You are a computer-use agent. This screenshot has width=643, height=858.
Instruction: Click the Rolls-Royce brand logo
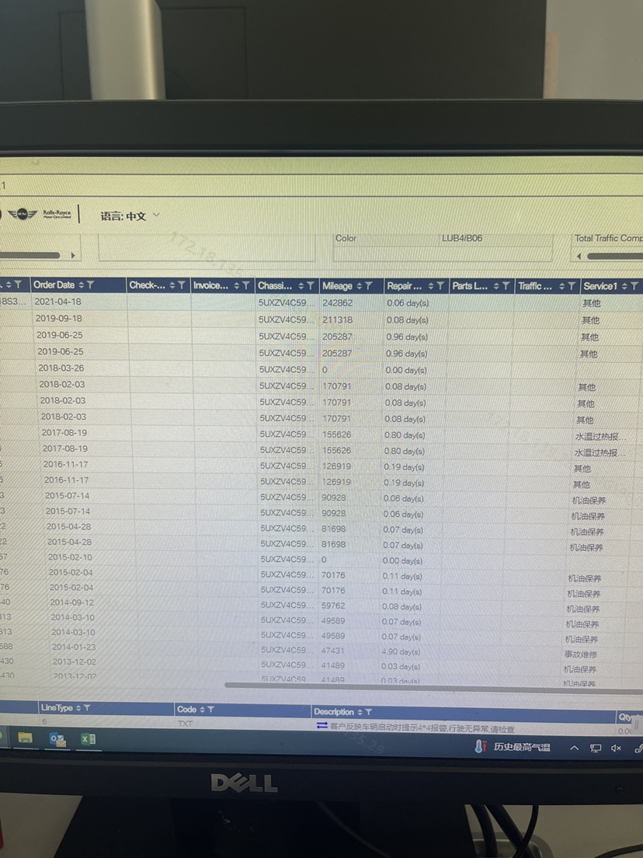point(57,214)
